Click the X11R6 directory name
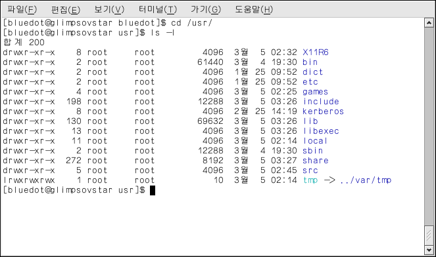Image resolution: width=436 pixels, height=257 pixels. coord(316,52)
